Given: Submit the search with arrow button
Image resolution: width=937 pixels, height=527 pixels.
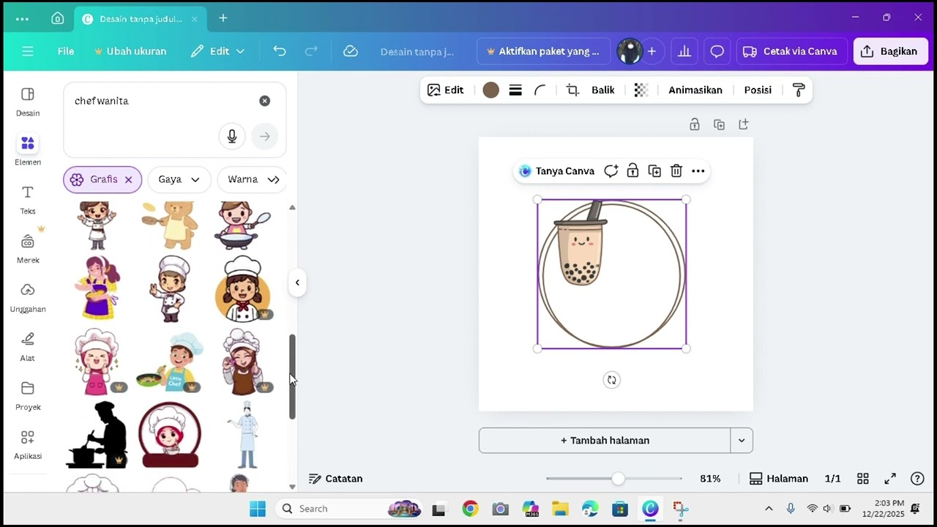Looking at the screenshot, I should 264,136.
